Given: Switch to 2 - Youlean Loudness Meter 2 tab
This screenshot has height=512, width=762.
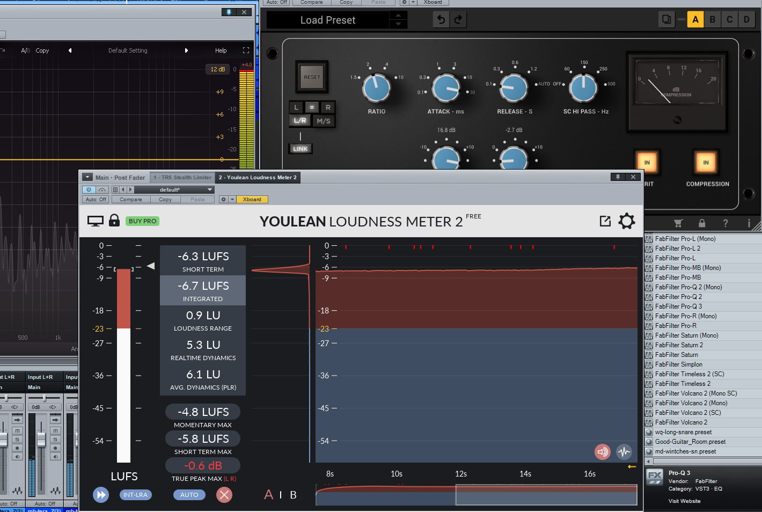Looking at the screenshot, I should click(x=258, y=177).
